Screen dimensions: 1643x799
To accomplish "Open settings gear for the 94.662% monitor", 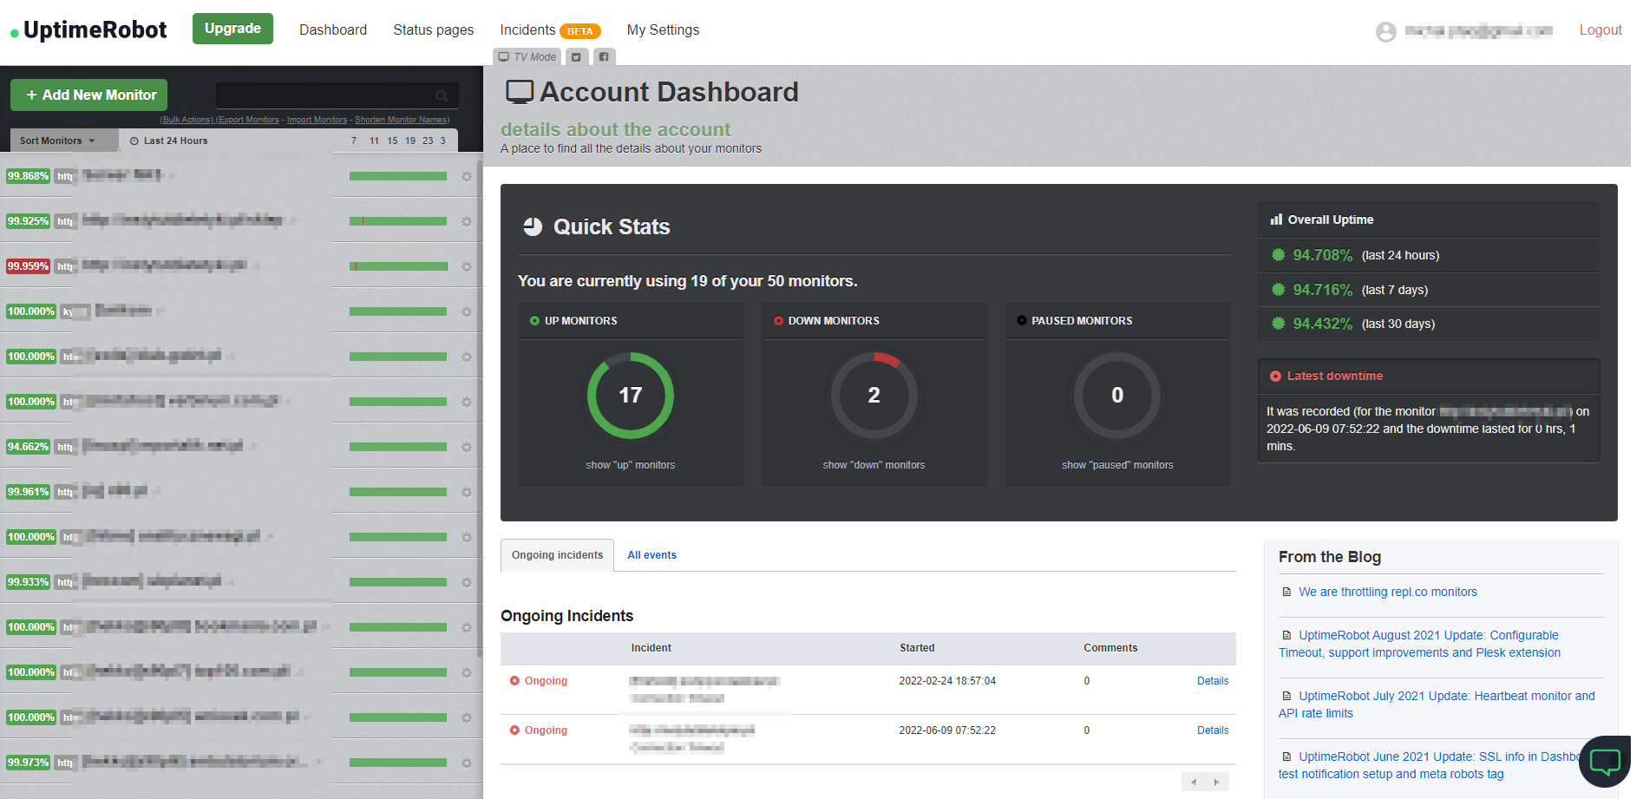I will coord(467,447).
